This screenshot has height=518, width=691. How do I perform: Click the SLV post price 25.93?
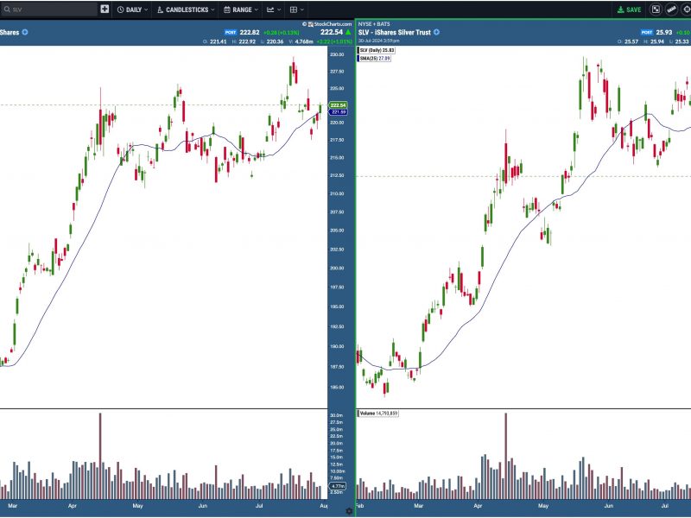(x=664, y=32)
